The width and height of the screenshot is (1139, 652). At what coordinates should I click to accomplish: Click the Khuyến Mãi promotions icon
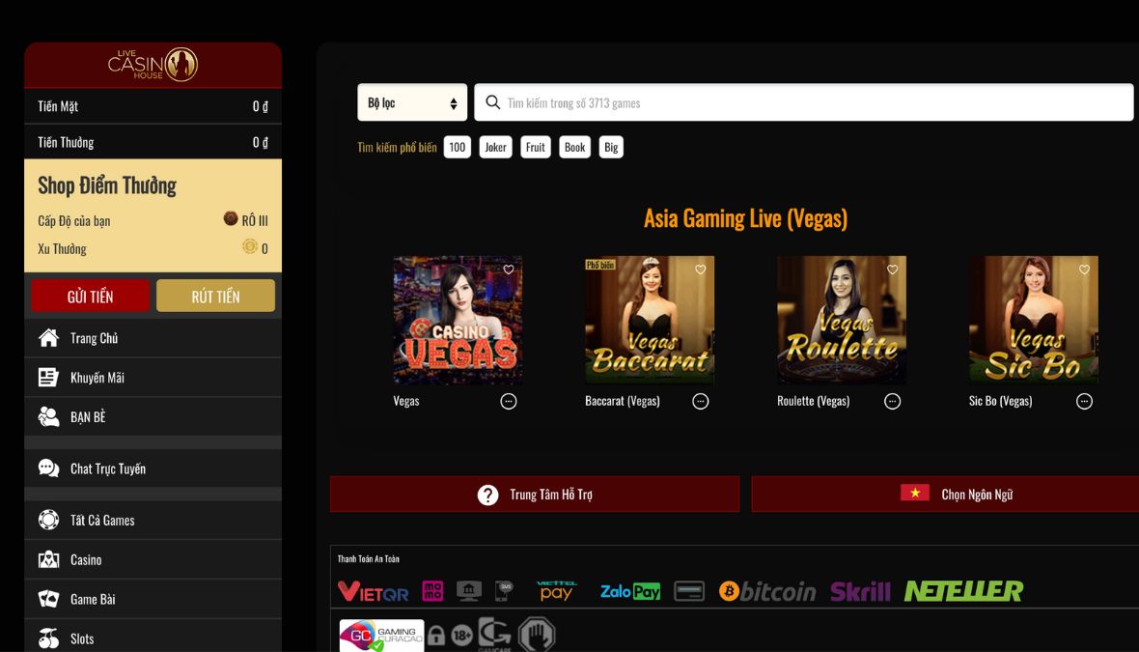tap(47, 377)
